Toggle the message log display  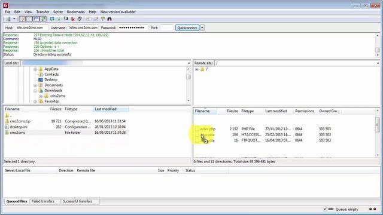click(22, 19)
